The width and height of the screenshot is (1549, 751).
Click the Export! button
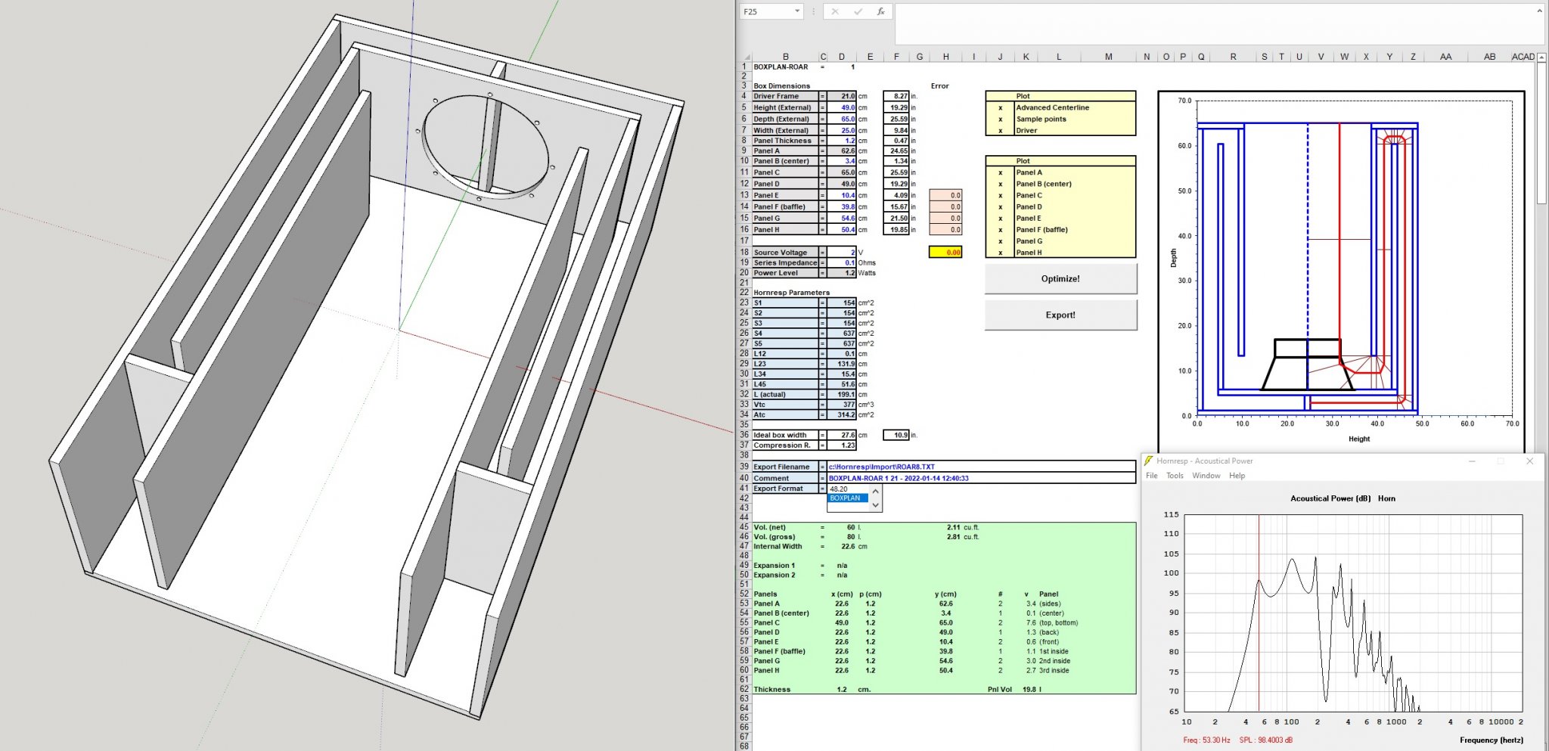pyautogui.click(x=1060, y=315)
